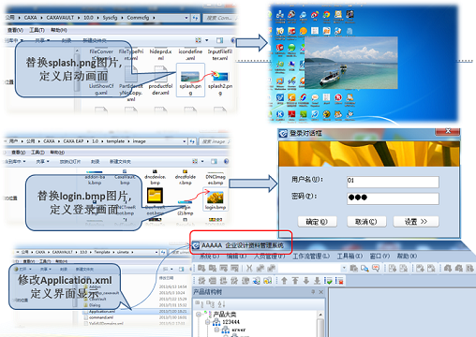Close the 产品结构树 panel
Image resolution: width=476 pixels, height=337 pixels.
click(x=320, y=292)
